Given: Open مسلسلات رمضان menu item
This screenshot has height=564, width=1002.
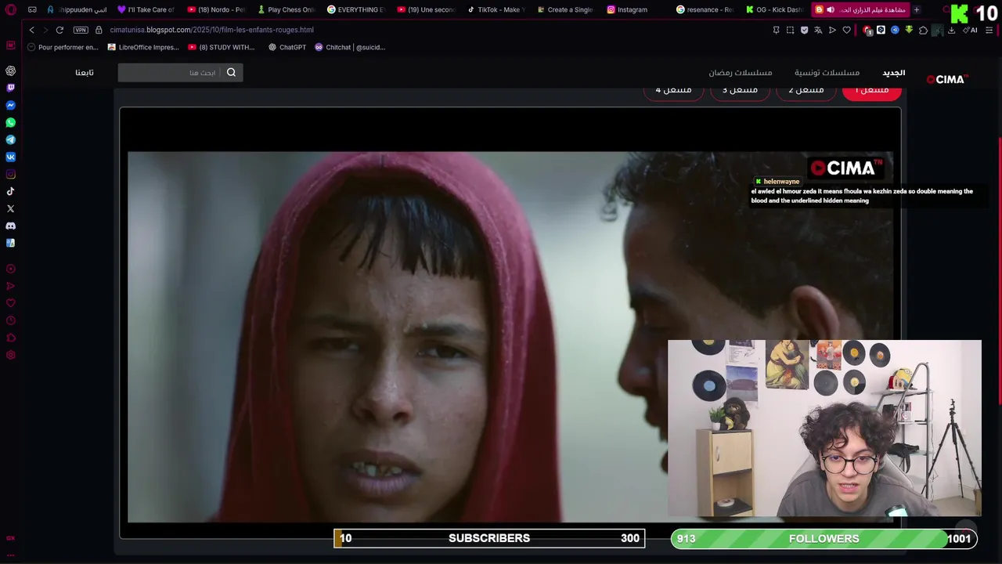Looking at the screenshot, I should pyautogui.click(x=741, y=73).
